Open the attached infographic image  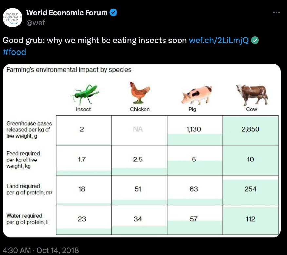[x=143, y=150]
